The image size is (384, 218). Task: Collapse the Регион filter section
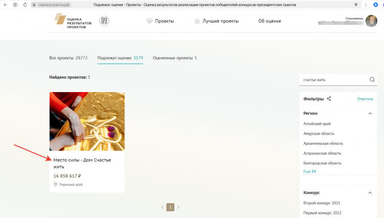click(x=370, y=113)
